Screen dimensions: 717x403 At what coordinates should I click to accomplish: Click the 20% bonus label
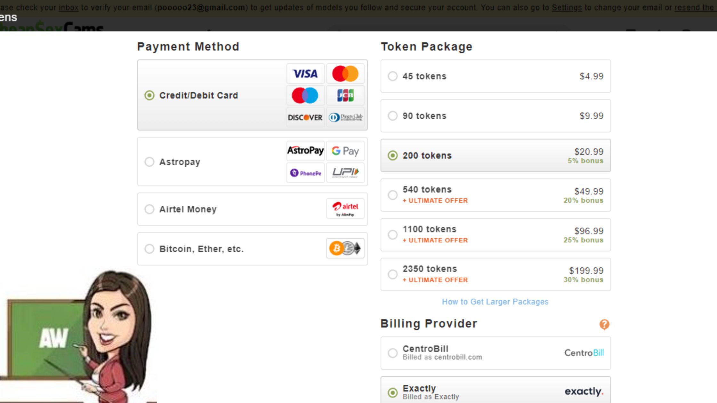(583, 200)
